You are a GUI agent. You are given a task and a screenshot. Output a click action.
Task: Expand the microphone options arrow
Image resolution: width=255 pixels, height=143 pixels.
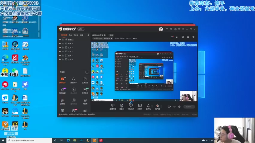click(x=152, y=106)
